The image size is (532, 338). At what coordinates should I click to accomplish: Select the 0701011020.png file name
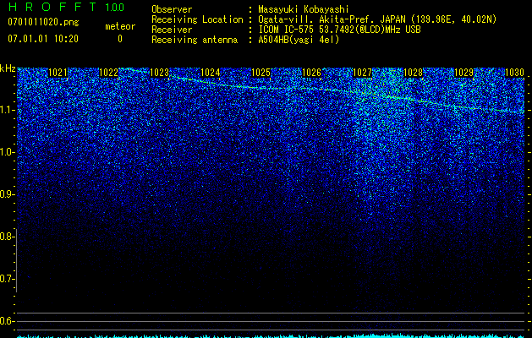pyautogui.click(x=43, y=23)
